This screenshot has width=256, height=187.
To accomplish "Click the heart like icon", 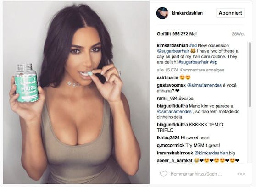I will coord(163,174).
